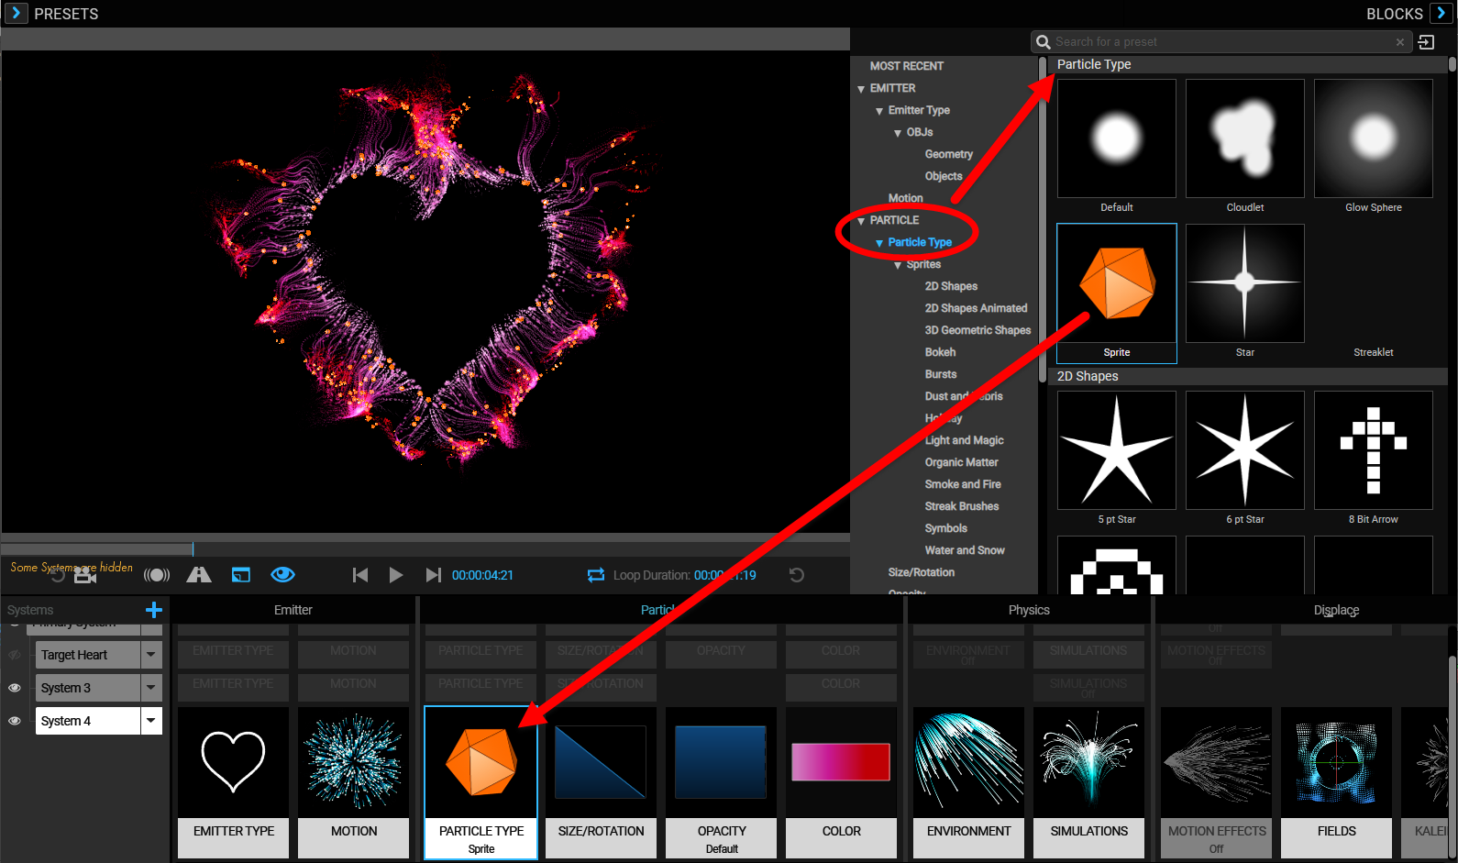Open System 4 COLOR gradient block
This screenshot has width=1458, height=863.
841,782
